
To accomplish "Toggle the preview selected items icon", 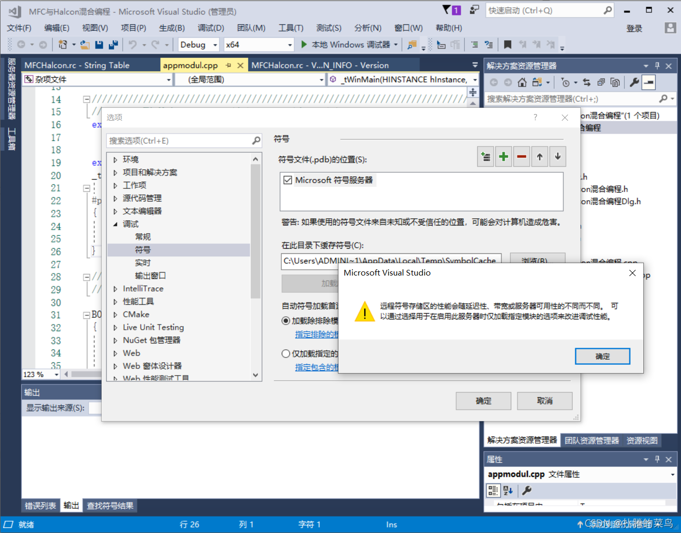I will [x=648, y=82].
